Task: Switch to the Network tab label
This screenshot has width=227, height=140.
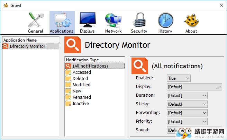Action: click(x=113, y=31)
